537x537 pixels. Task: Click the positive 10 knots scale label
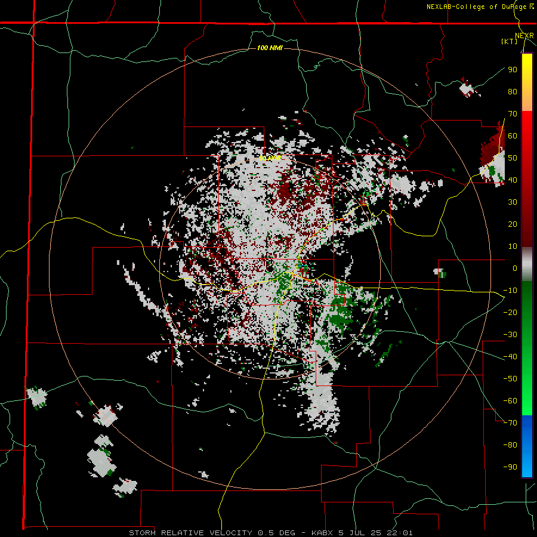point(513,246)
